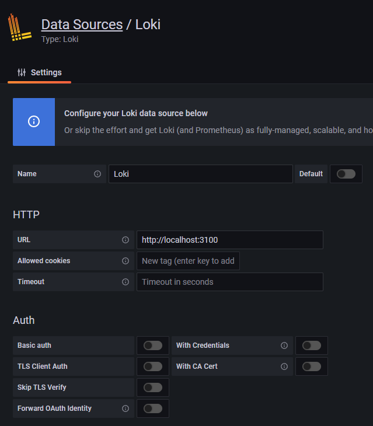373x426 pixels.
Task: Click the info icon beside With Credentials
Action: [x=284, y=345]
